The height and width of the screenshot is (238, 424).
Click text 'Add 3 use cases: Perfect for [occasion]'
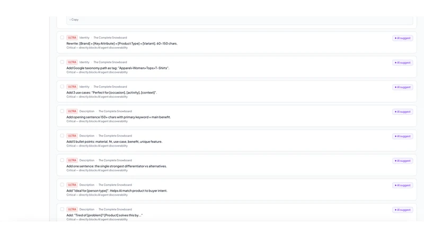96,93
